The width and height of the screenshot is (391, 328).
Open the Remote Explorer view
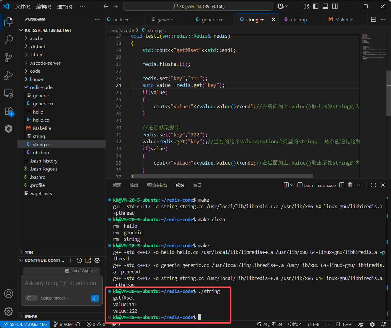click(9, 93)
